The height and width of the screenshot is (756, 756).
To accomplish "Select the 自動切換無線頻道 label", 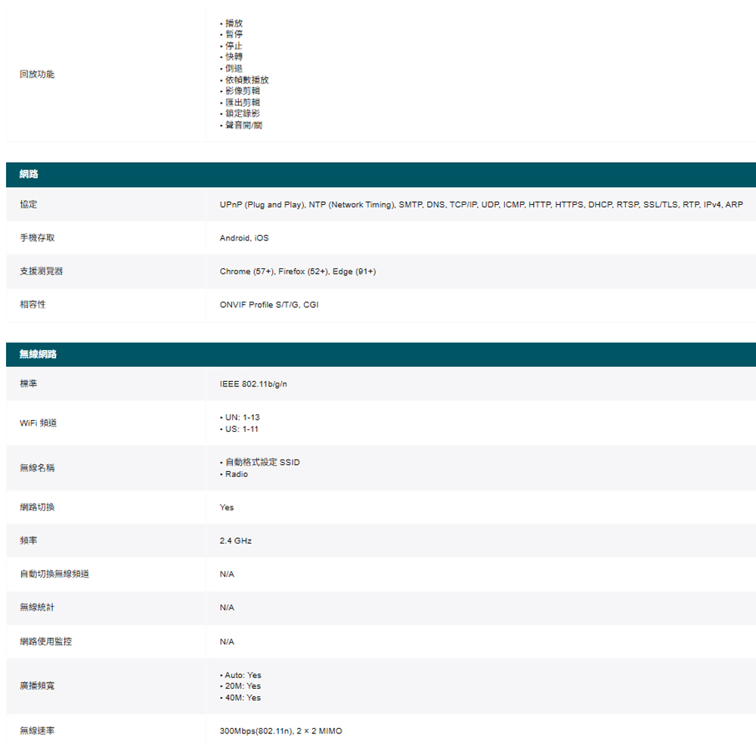I will tap(54, 575).
